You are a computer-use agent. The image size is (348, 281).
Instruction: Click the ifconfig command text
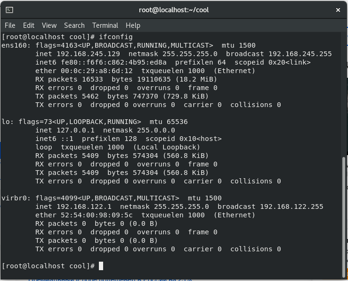pos(116,37)
